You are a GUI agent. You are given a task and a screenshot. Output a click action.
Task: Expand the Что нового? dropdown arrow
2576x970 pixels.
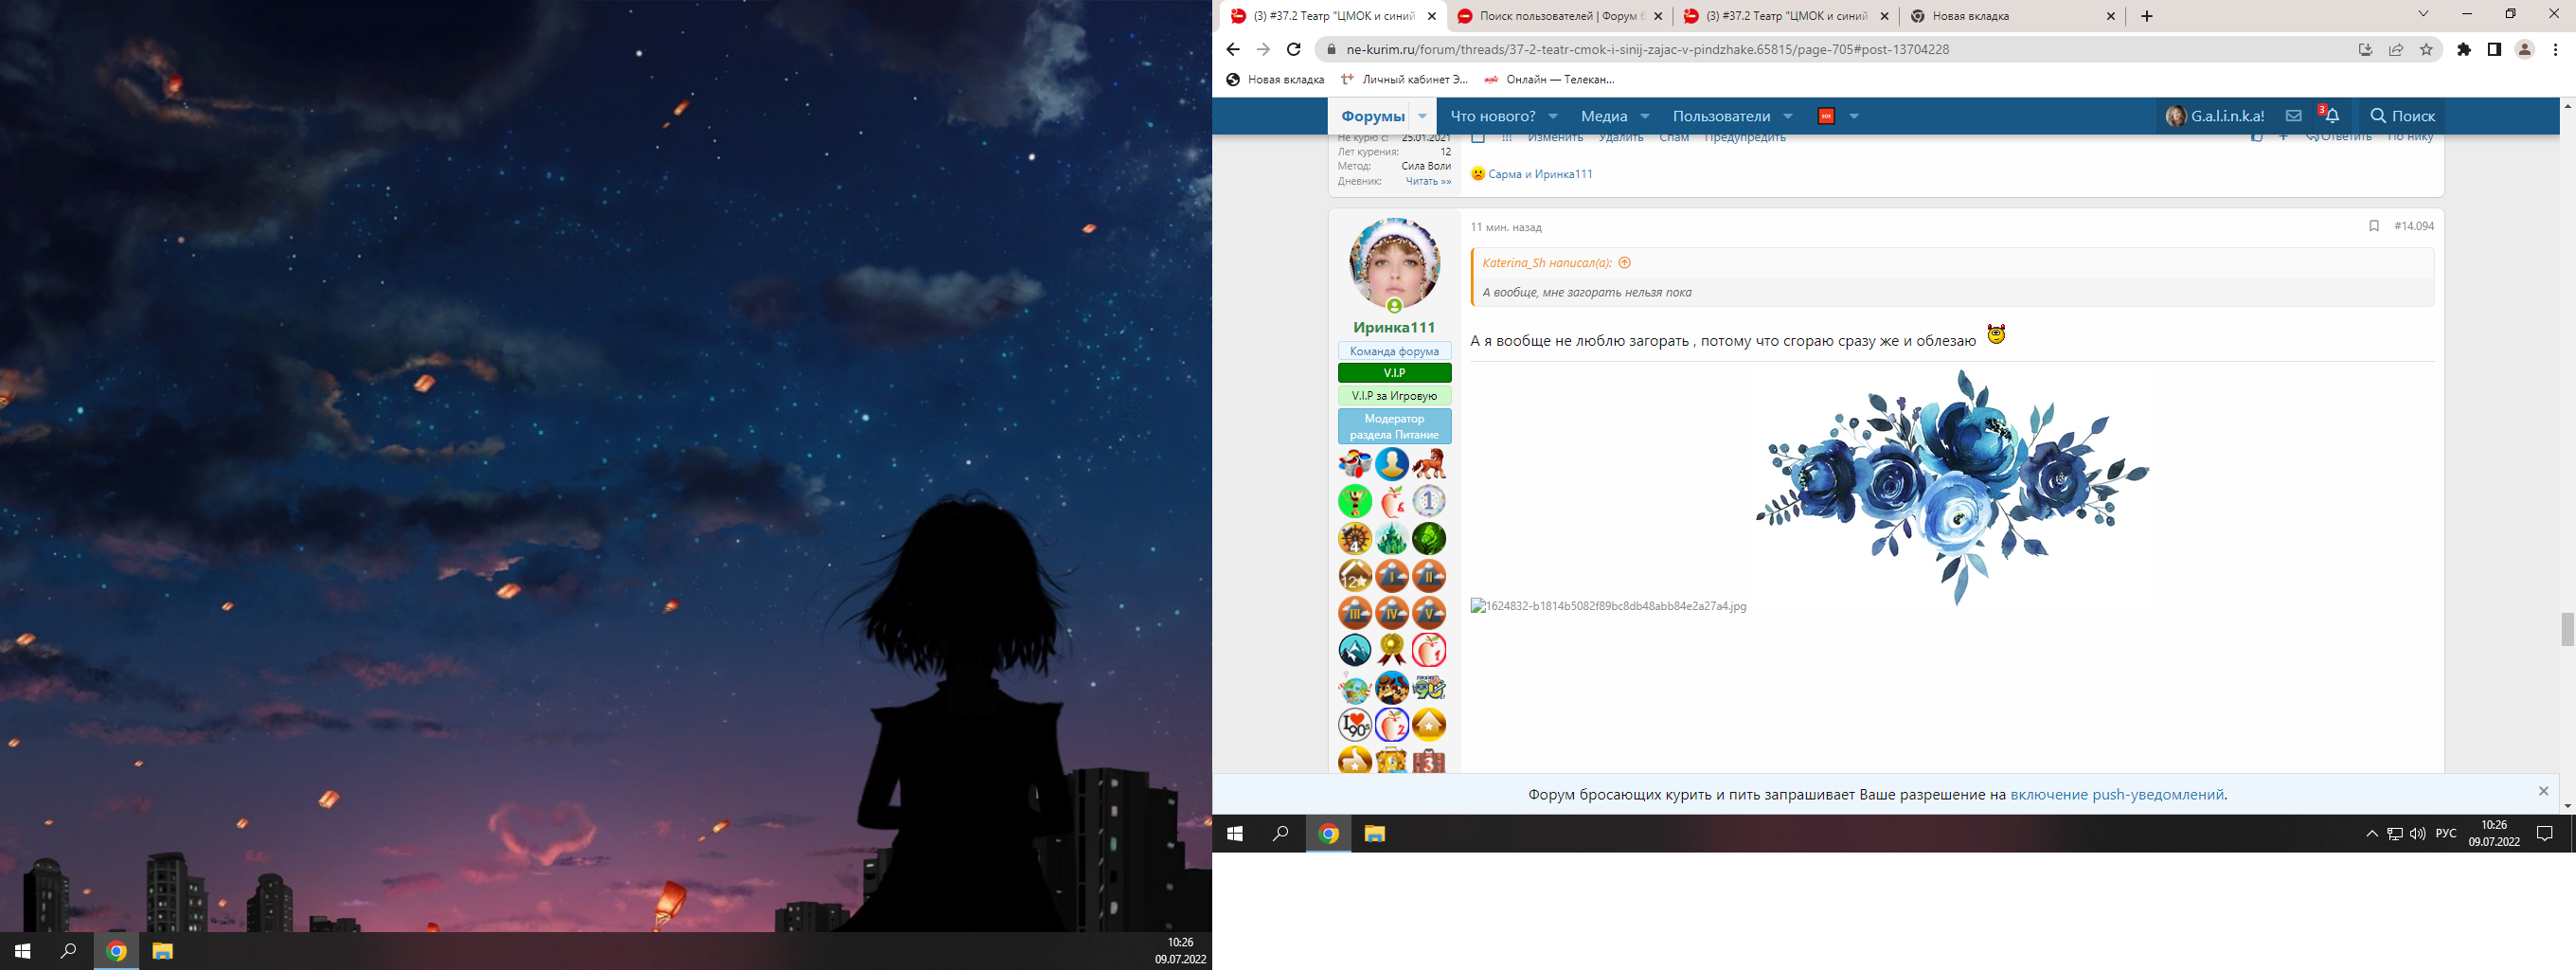click(1553, 116)
